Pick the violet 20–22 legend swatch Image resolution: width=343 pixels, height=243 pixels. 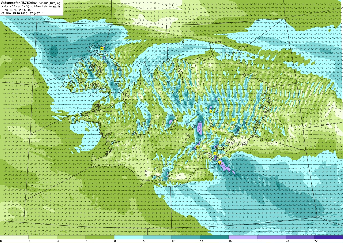point(300,237)
